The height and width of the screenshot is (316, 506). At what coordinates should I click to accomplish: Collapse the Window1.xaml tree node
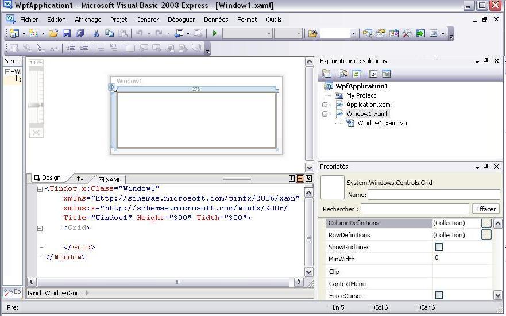tap(325, 114)
